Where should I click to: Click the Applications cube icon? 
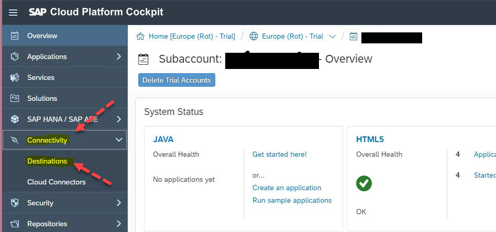coord(15,56)
